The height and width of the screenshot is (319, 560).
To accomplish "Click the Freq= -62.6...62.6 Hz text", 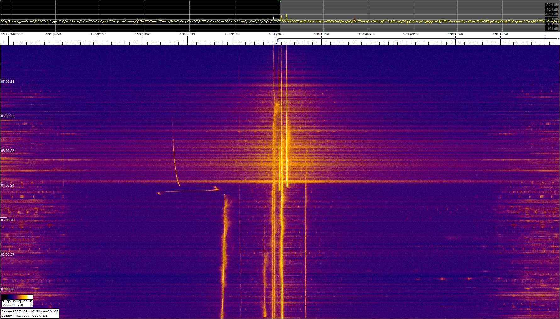I will pyautogui.click(x=25, y=316).
